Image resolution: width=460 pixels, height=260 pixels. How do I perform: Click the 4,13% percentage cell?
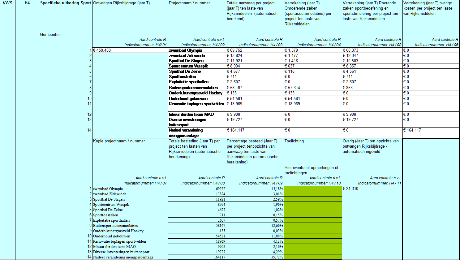255,241
